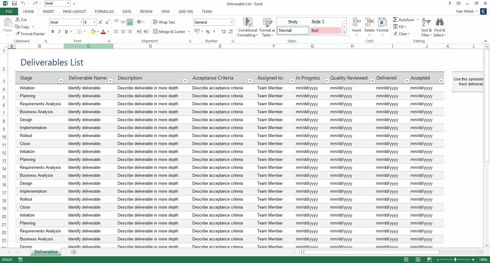The width and height of the screenshot is (490, 263).
Task: Switch to the FORMULAS tab
Action: coord(104,11)
